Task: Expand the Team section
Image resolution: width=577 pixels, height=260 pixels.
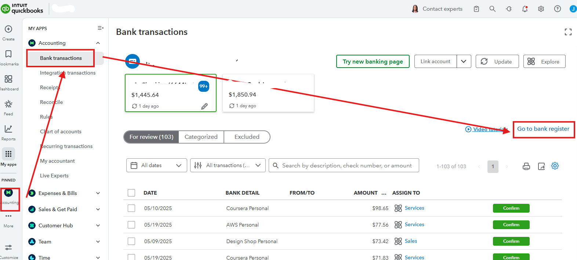Action: point(98,242)
